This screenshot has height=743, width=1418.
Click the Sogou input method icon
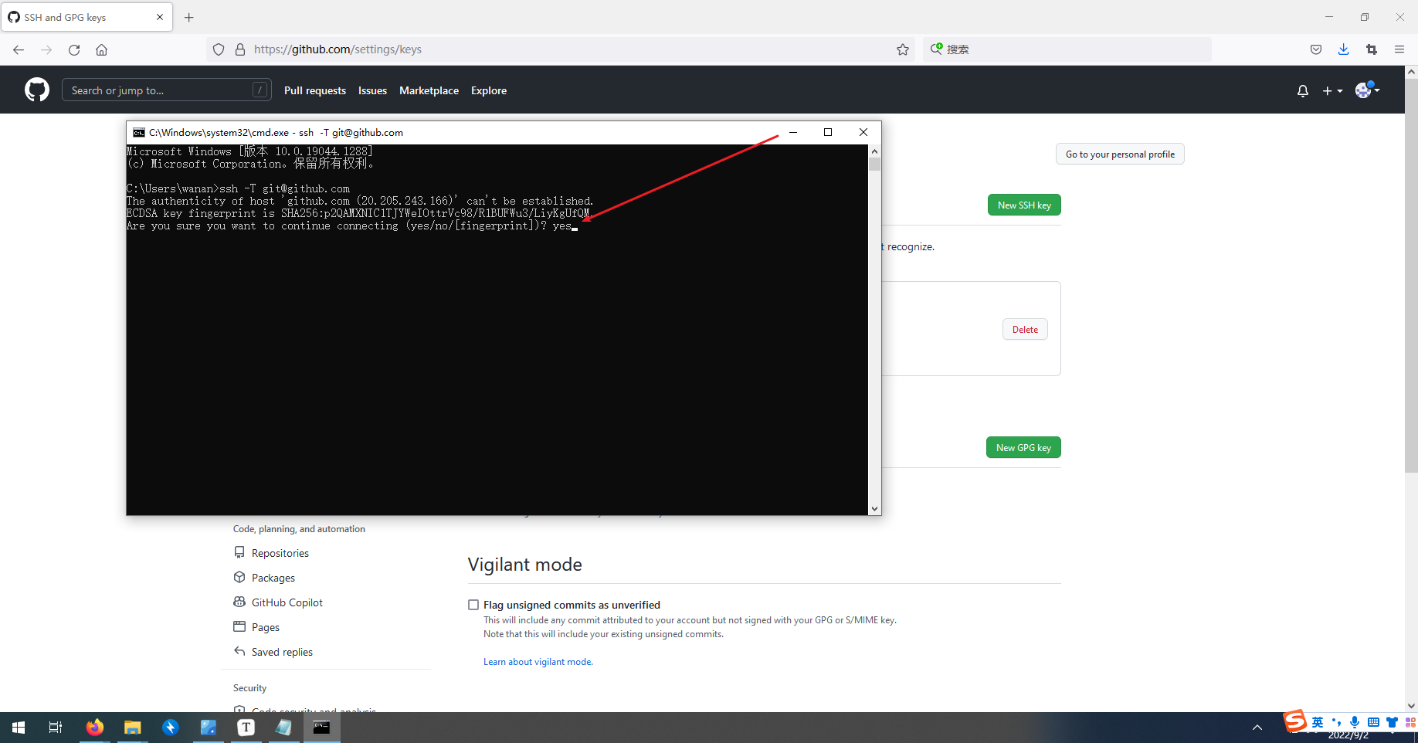pyautogui.click(x=1295, y=721)
